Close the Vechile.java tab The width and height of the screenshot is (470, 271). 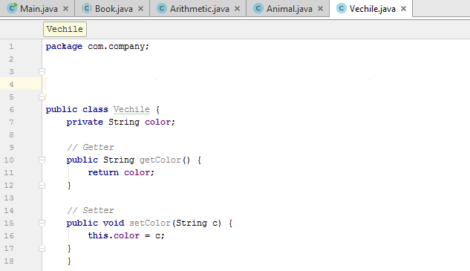[403, 9]
